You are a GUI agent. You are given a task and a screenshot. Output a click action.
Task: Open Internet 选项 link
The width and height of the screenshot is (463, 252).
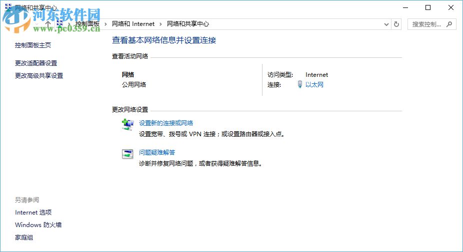(33, 212)
